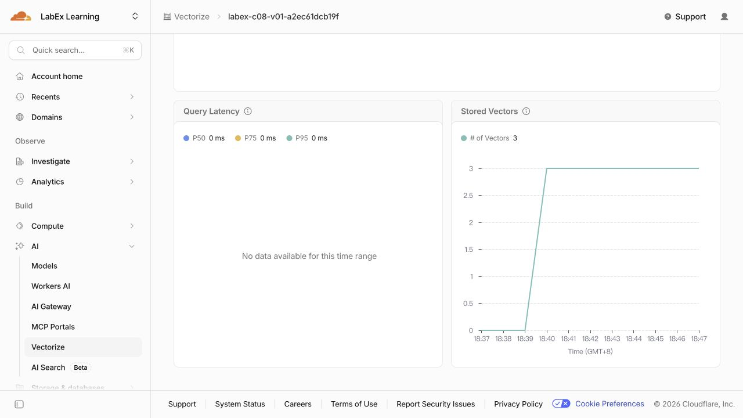Click the Investigate document icon
This screenshot has width=743, height=418.
(x=20, y=161)
